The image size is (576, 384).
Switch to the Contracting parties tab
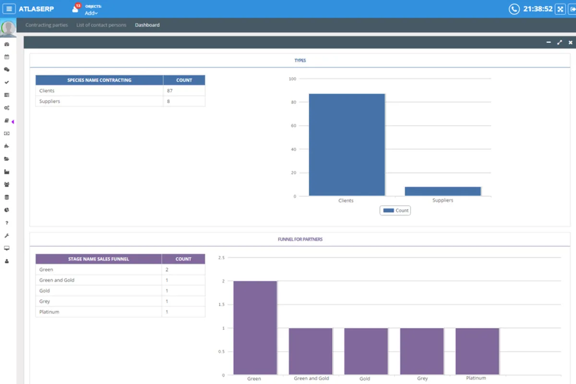click(47, 25)
